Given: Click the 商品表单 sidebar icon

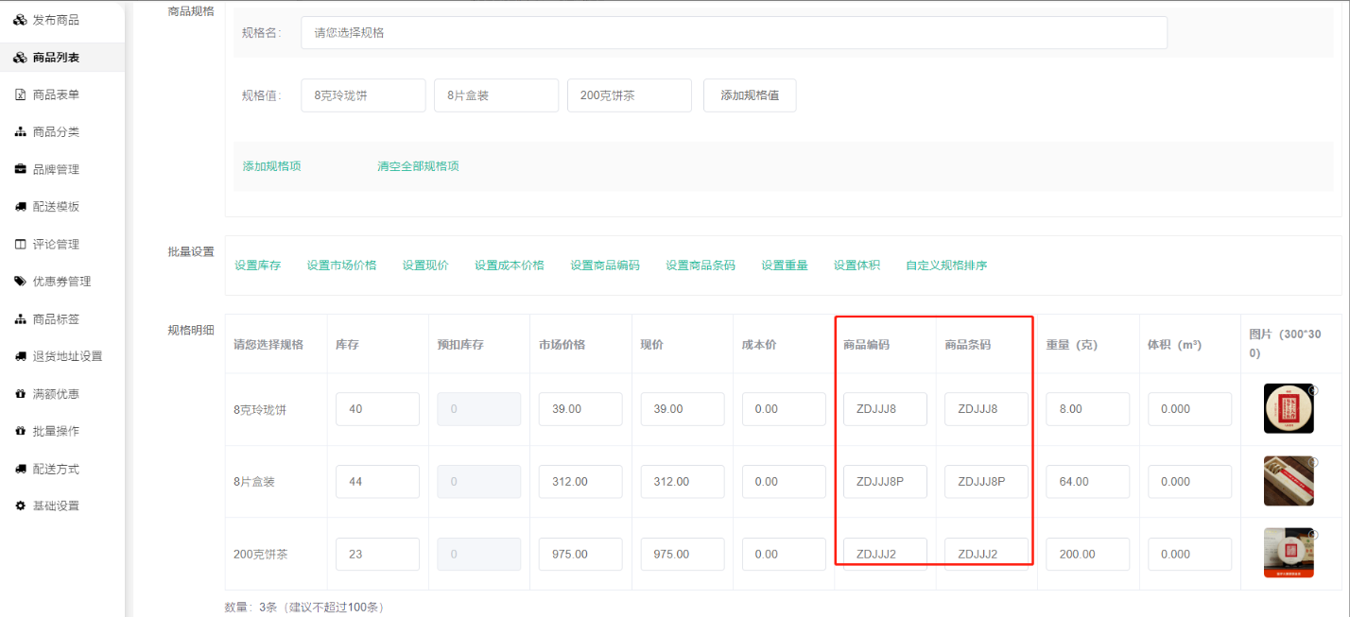Looking at the screenshot, I should (x=20, y=94).
